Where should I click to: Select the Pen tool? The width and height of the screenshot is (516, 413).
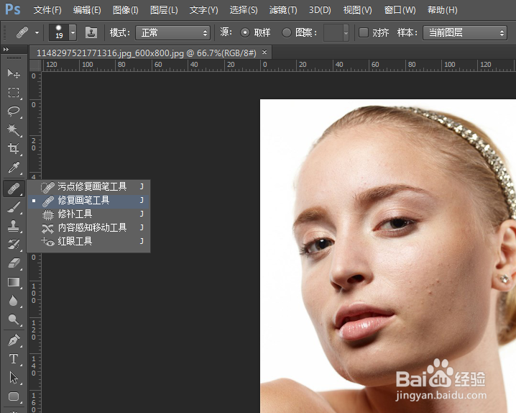click(x=14, y=340)
